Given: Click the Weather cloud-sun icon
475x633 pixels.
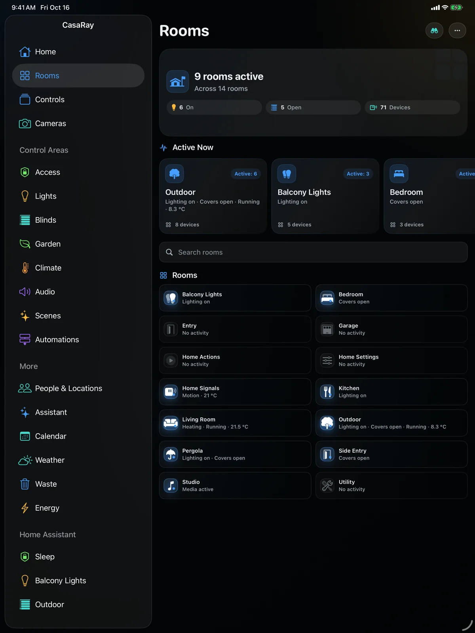Looking at the screenshot, I should click(25, 460).
